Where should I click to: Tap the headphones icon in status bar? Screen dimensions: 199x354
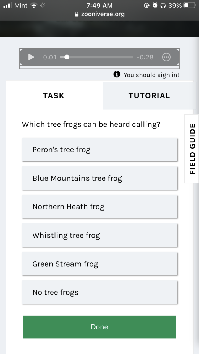[x=163, y=5]
